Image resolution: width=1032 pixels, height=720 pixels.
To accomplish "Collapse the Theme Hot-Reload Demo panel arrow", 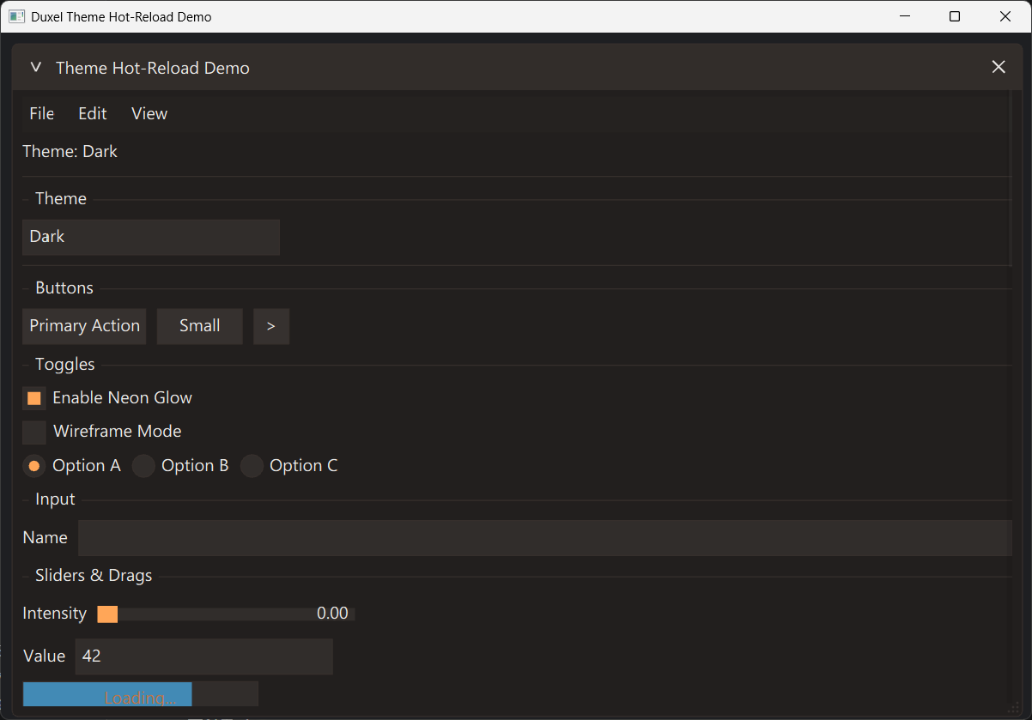I will pos(35,67).
